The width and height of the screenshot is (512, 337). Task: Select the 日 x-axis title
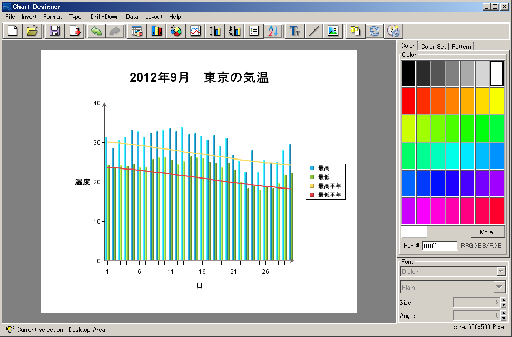click(x=200, y=286)
